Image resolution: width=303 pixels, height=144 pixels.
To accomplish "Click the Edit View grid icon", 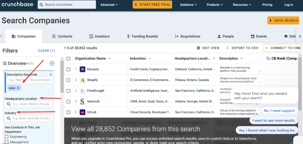I will (x=198, y=48).
